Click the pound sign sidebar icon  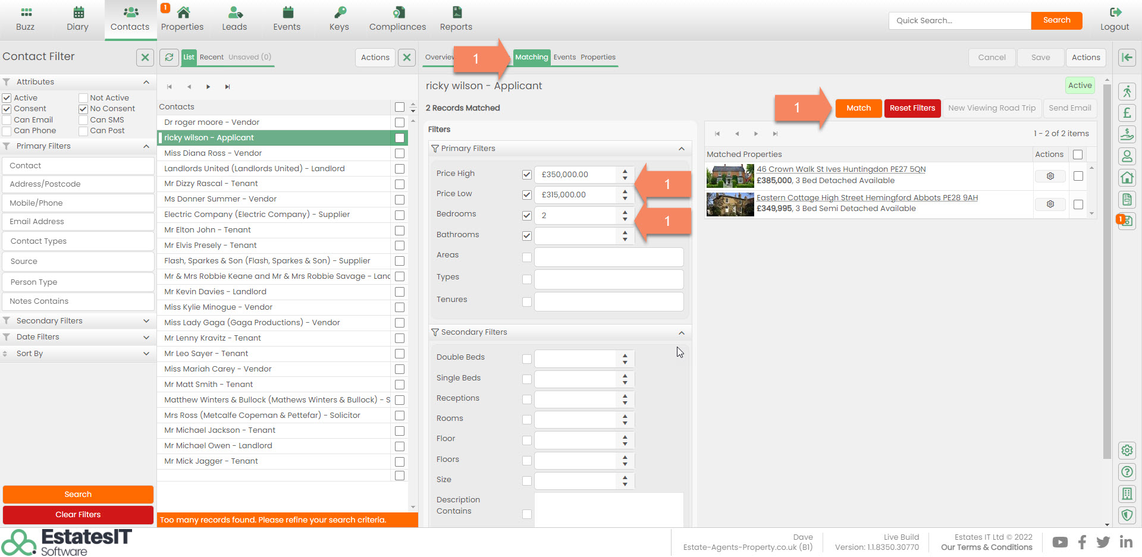(1127, 113)
